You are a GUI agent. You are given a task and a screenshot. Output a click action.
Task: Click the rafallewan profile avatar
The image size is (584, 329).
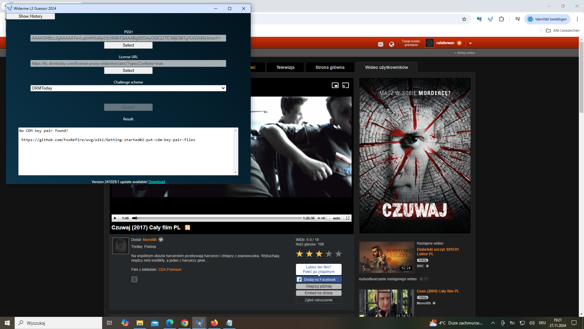click(x=429, y=43)
